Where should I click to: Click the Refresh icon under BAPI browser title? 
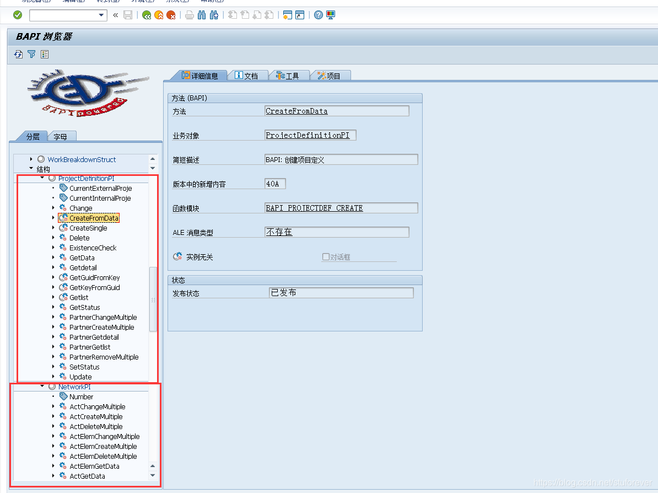pyautogui.click(x=19, y=54)
